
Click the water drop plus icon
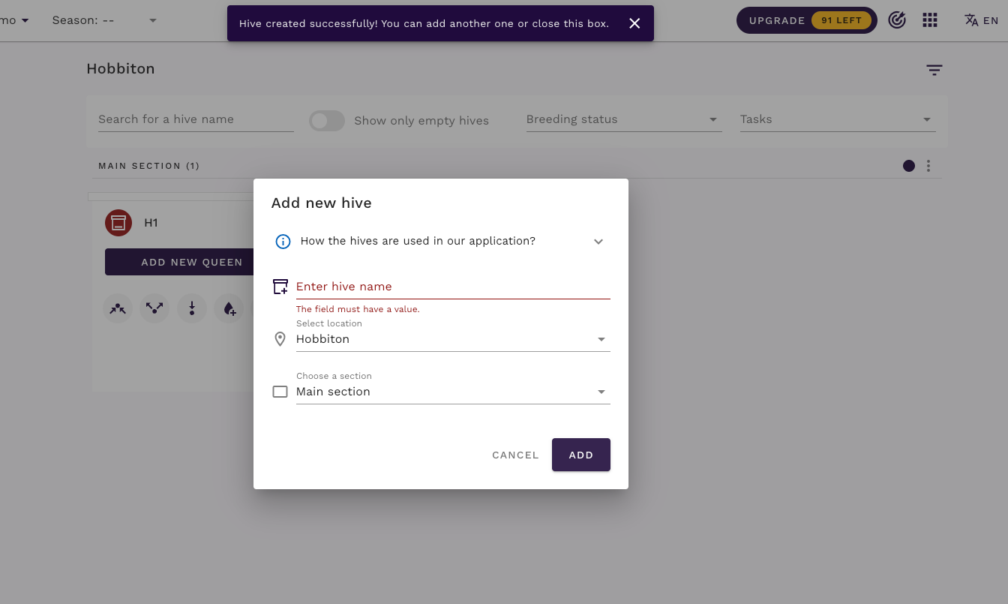(x=229, y=308)
